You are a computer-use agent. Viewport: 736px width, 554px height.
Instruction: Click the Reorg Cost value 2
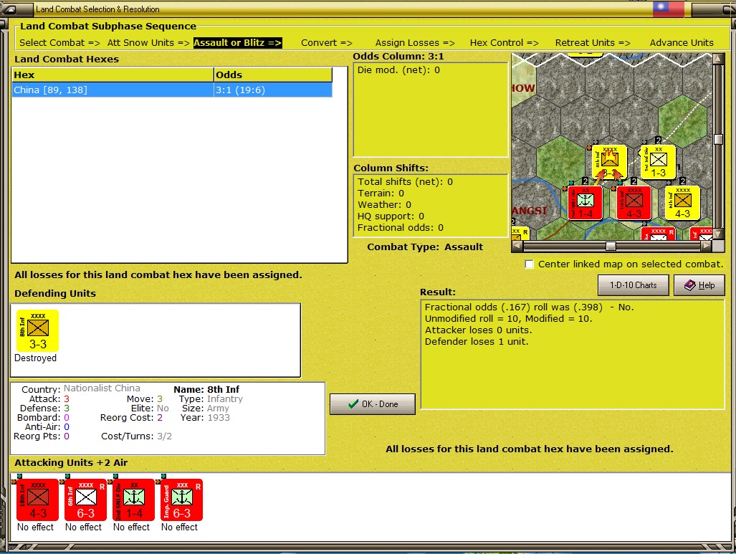[160, 417]
